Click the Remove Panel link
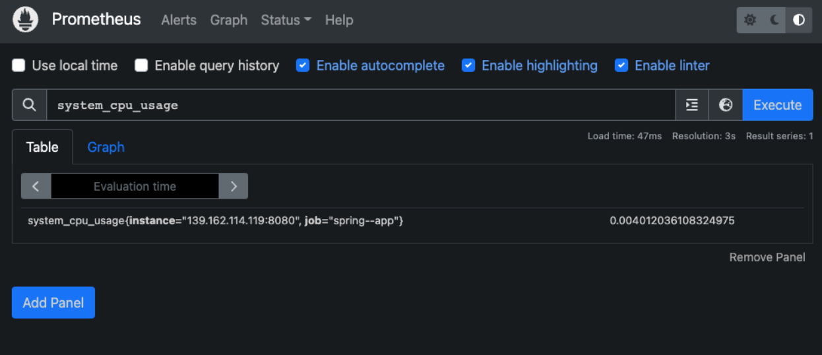822x355 pixels. pyautogui.click(x=767, y=257)
